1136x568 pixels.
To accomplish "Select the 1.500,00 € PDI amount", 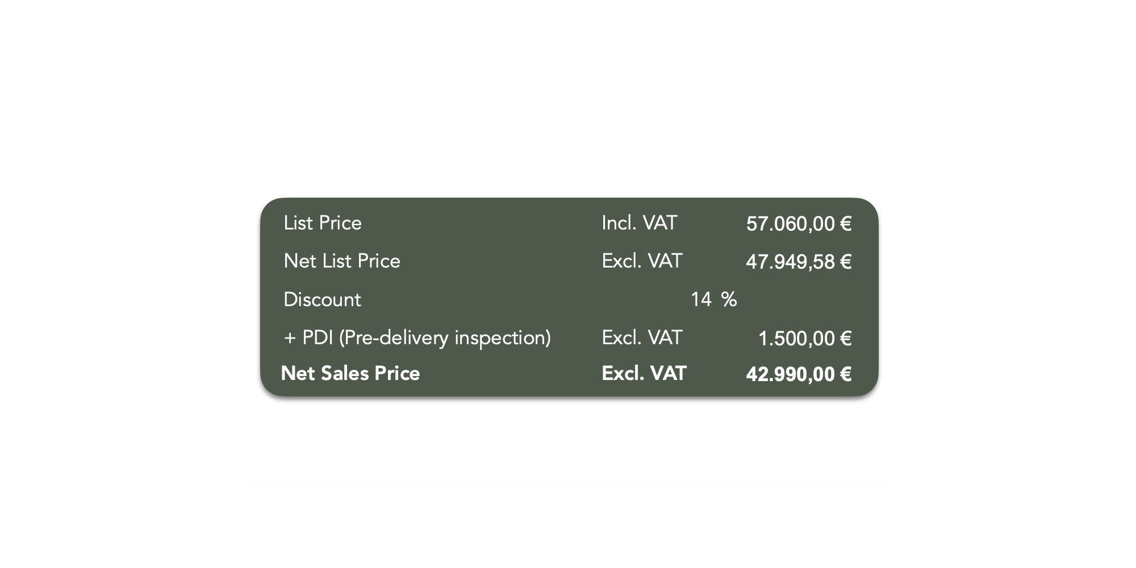I will pyautogui.click(x=805, y=339).
